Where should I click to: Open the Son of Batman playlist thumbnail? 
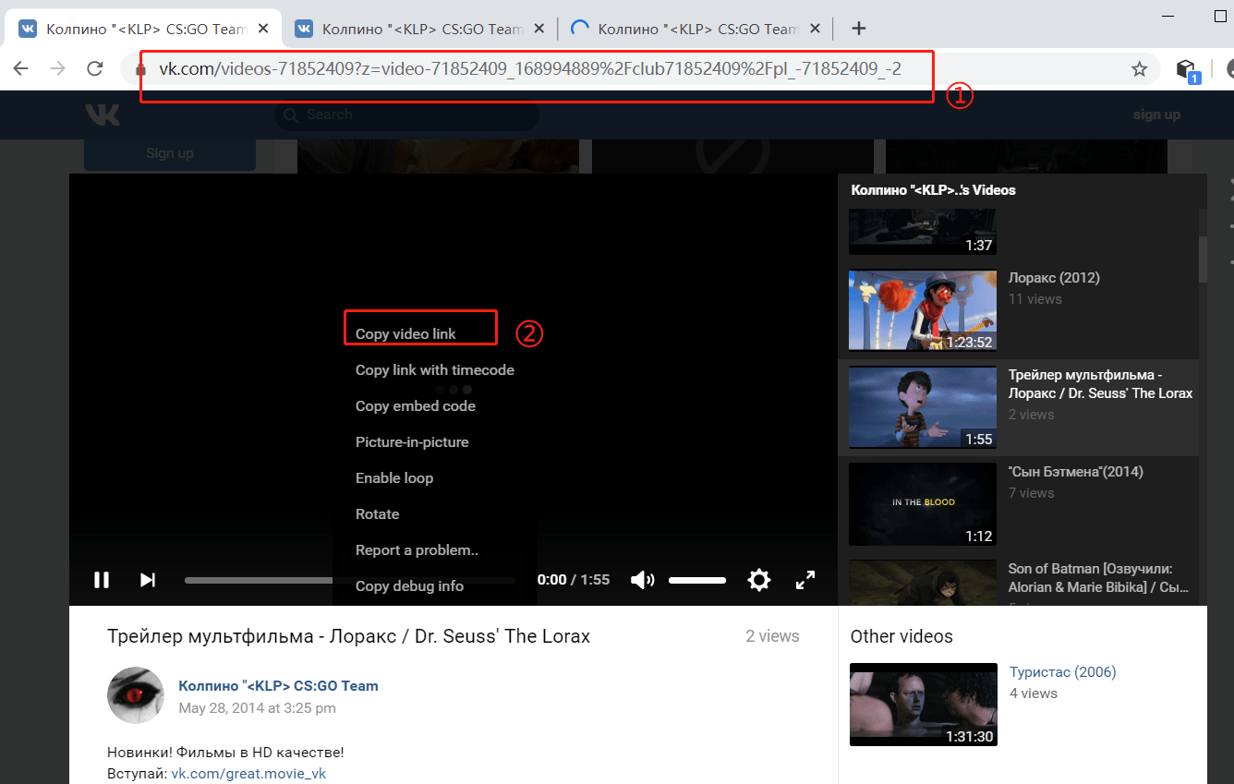pos(923,583)
